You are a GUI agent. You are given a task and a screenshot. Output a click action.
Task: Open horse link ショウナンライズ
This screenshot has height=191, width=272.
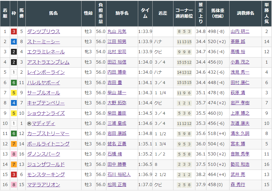point(46,113)
